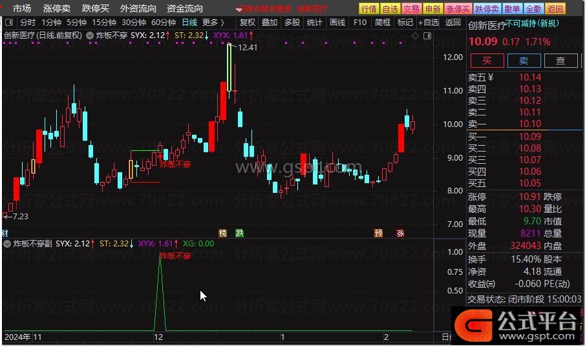
Task: Click the 标记 toolbar item
Action: pyautogui.click(x=405, y=23)
